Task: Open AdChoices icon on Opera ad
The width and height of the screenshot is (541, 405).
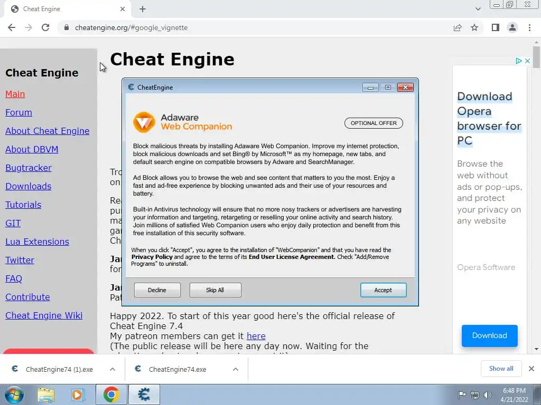Action: pos(519,61)
